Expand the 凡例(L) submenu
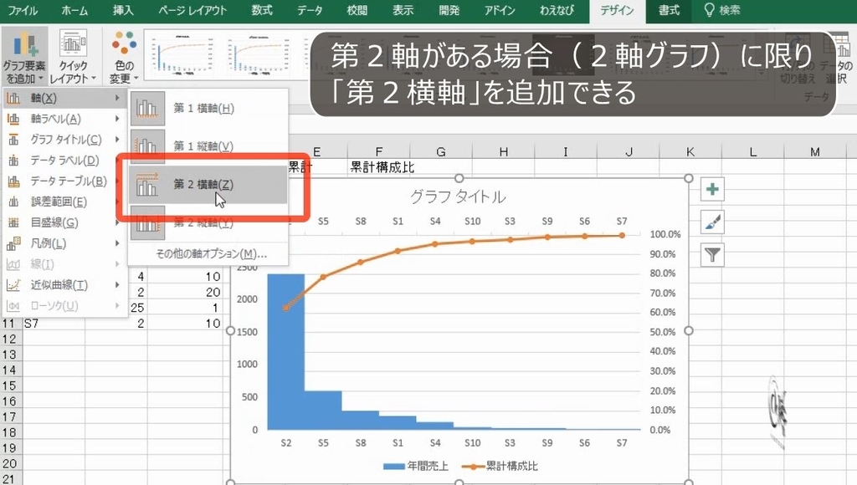This screenshot has height=485, width=857. [64, 243]
